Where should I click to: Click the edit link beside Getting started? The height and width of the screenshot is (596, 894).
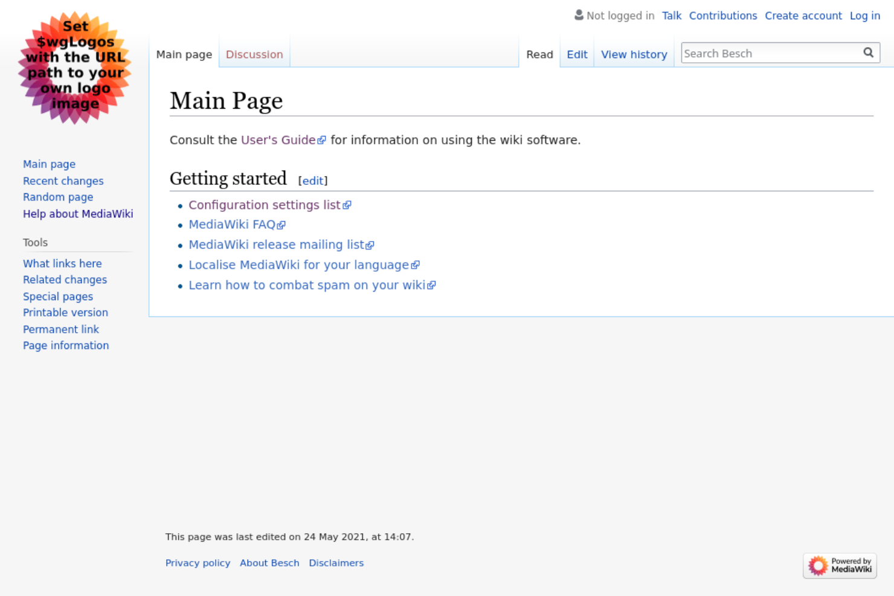(312, 181)
